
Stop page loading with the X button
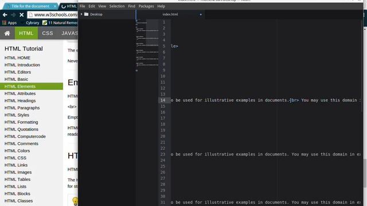pyautogui.click(x=22, y=15)
